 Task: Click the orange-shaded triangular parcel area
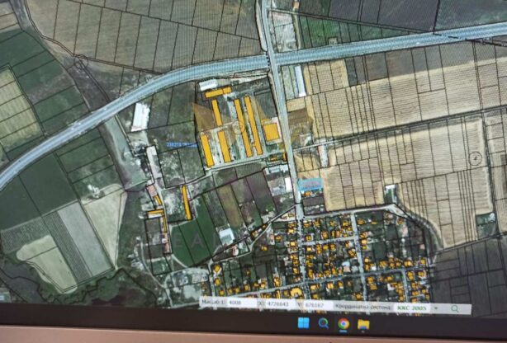point(201,118)
